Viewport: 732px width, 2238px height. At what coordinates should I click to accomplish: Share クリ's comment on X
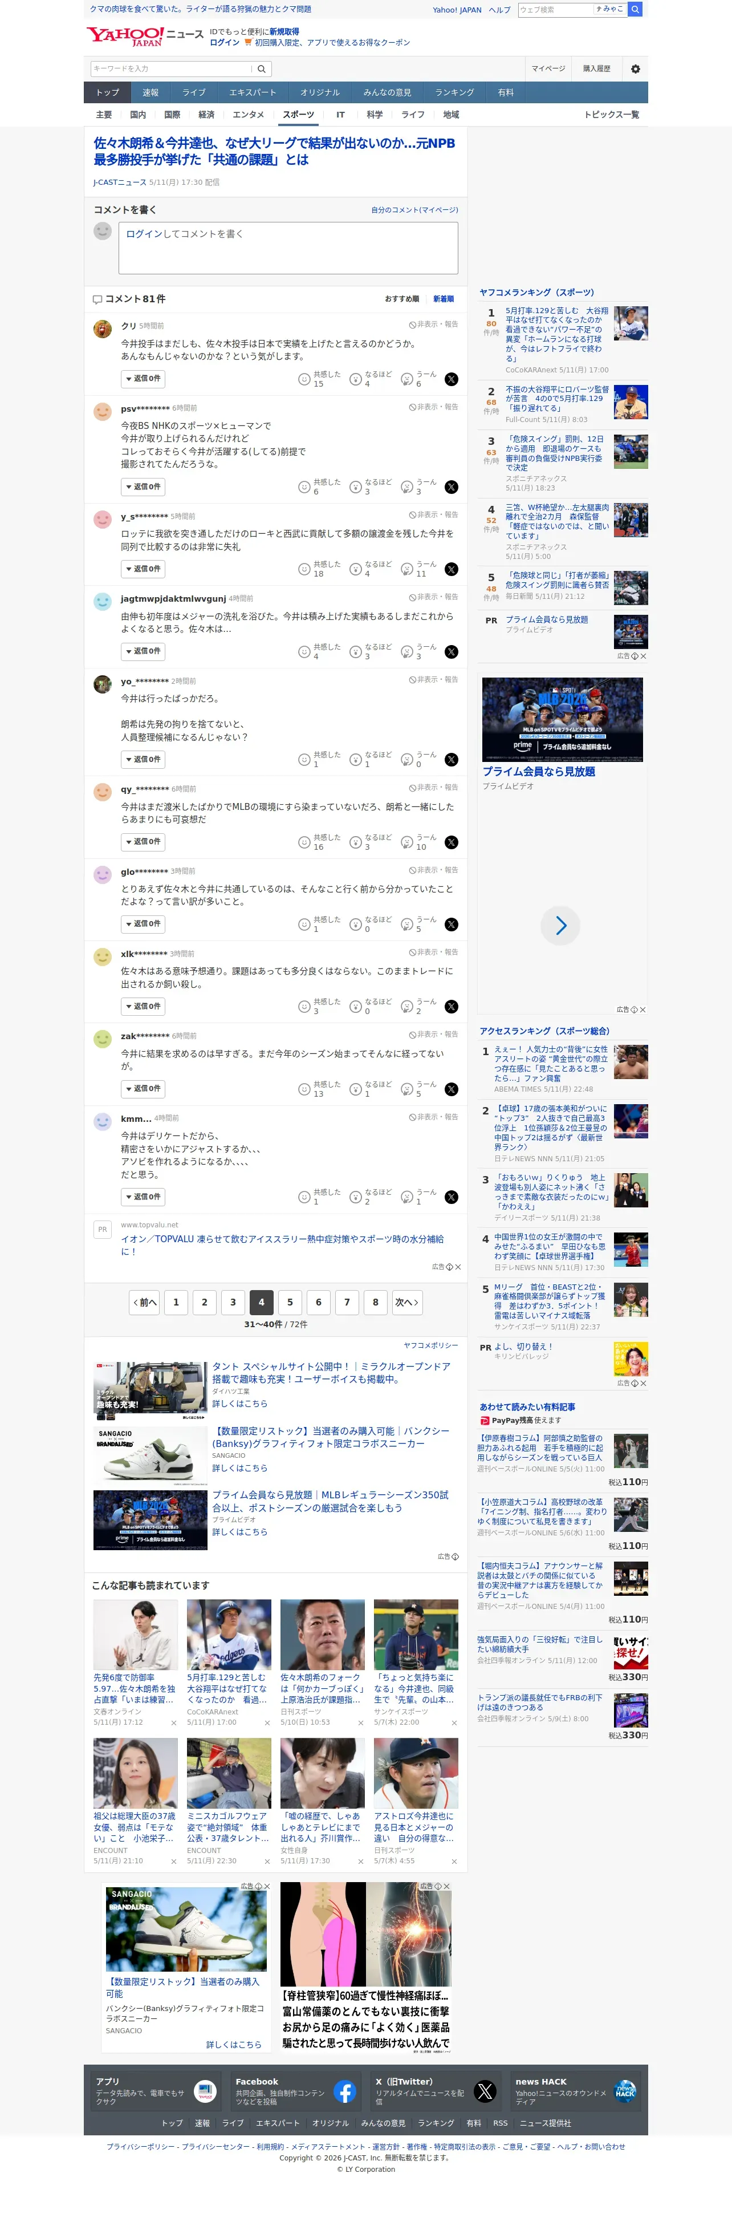coord(452,380)
